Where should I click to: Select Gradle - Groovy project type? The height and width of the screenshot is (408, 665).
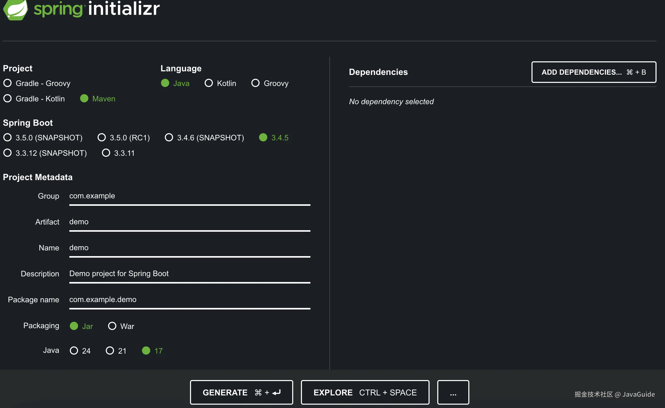point(7,83)
